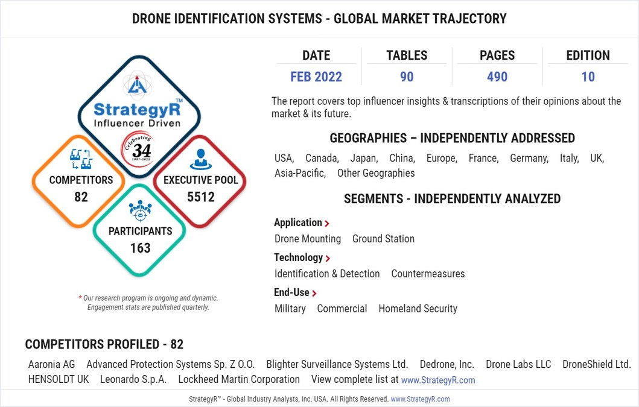
Task: Click competitor Dedrone, Inc.
Action: point(447,364)
